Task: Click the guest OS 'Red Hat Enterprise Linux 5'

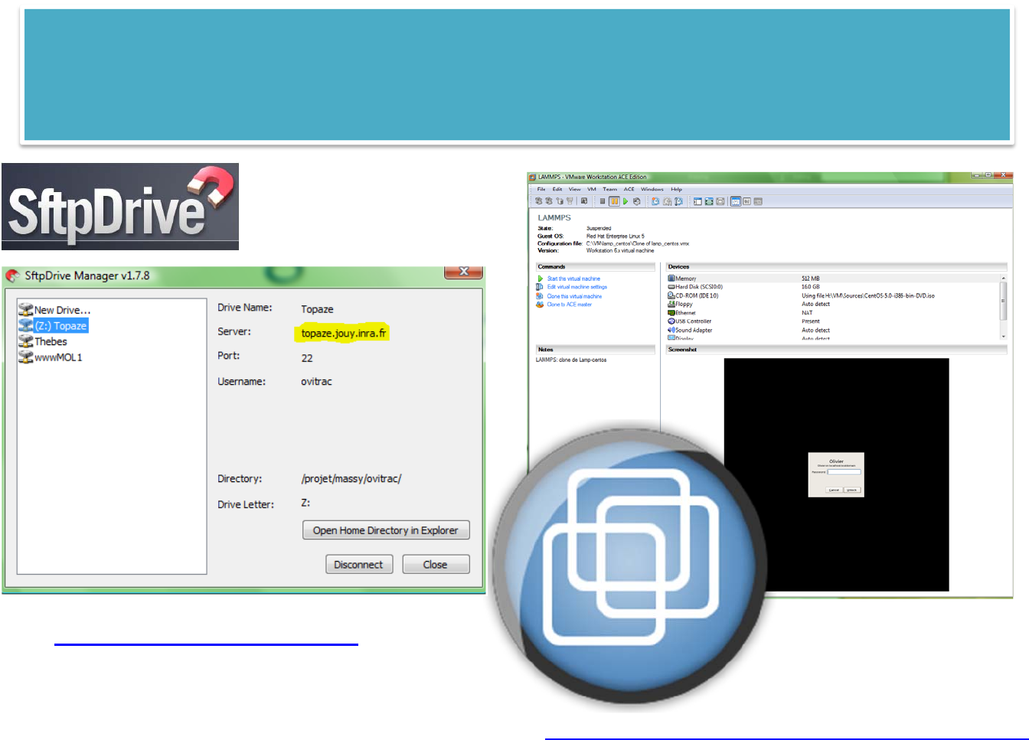Action: coord(616,236)
